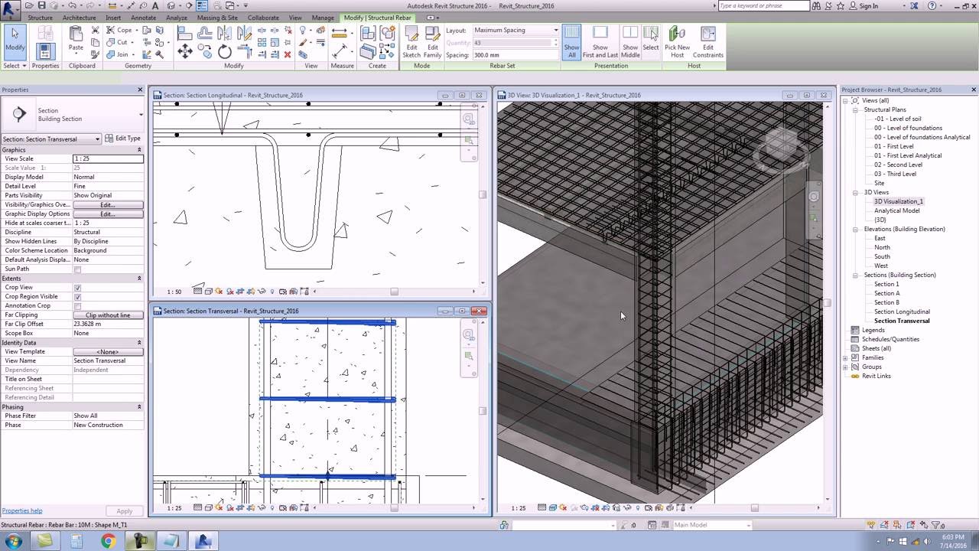979x551 pixels.
Task: Click Edit Family in Mode panel
Action: 432,42
